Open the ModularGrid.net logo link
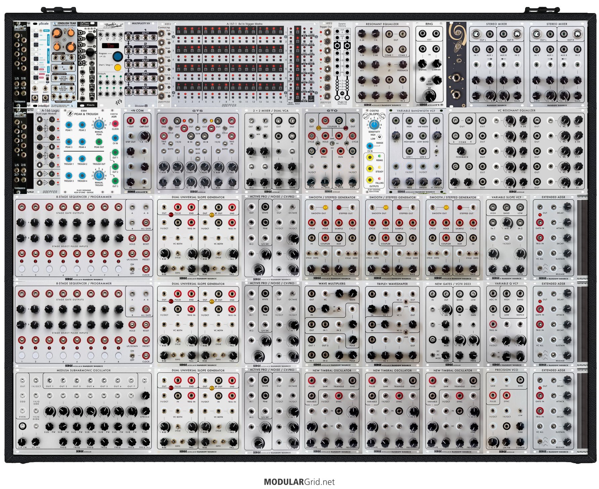The height and width of the screenshot is (489, 599). click(x=299, y=482)
